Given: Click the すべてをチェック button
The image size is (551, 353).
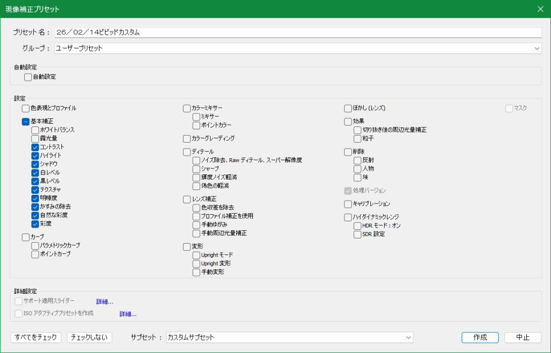Looking at the screenshot, I should (x=36, y=337).
